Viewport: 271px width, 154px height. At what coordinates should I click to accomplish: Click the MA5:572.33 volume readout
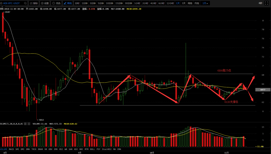click(x=56, y=124)
